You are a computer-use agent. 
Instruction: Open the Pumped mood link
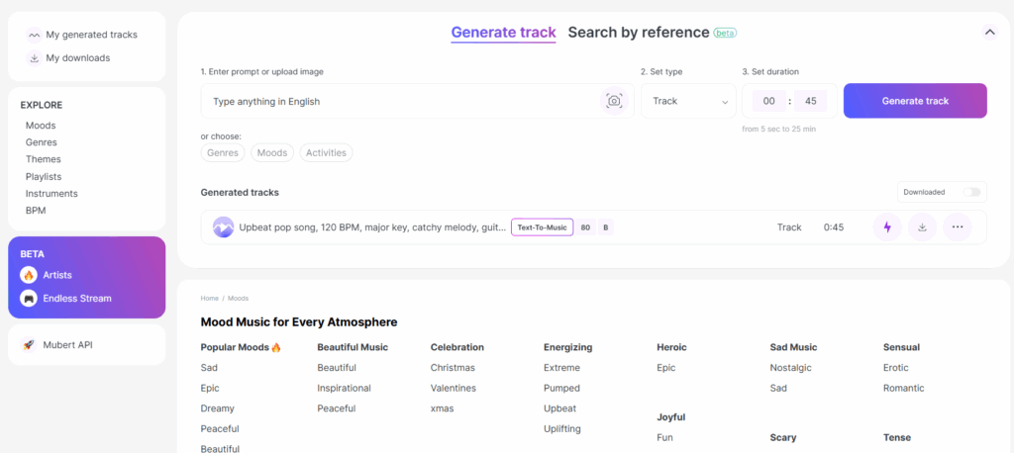tap(562, 389)
